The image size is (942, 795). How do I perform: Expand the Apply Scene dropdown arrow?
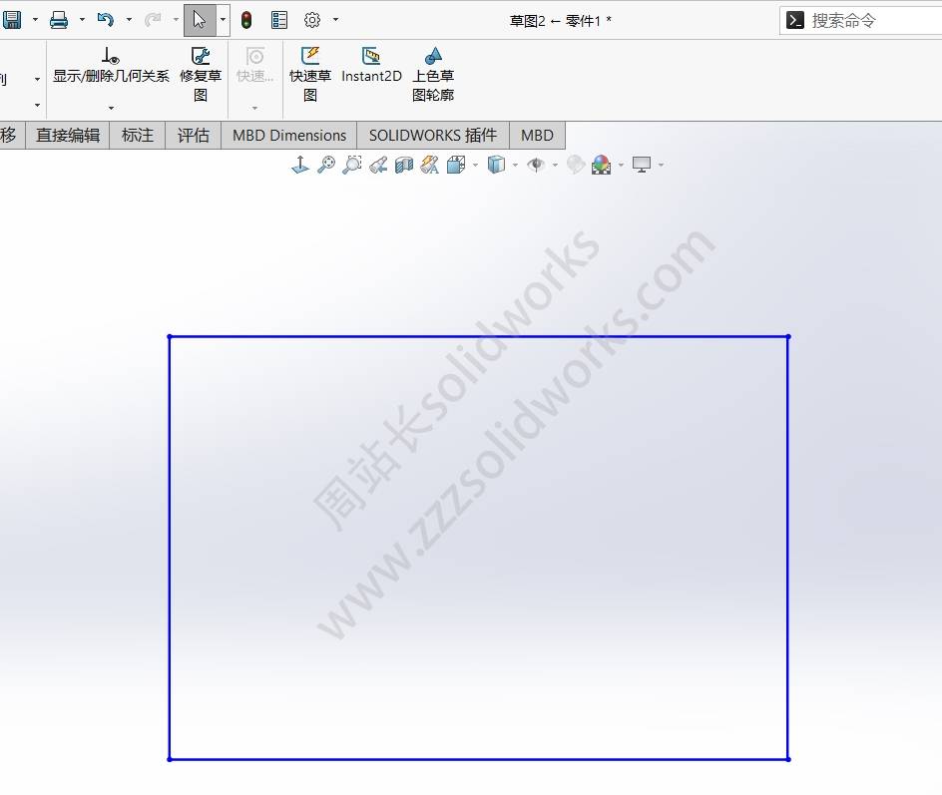click(621, 166)
